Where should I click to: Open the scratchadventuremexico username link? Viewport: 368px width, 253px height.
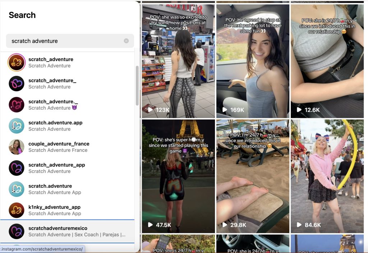click(x=58, y=228)
